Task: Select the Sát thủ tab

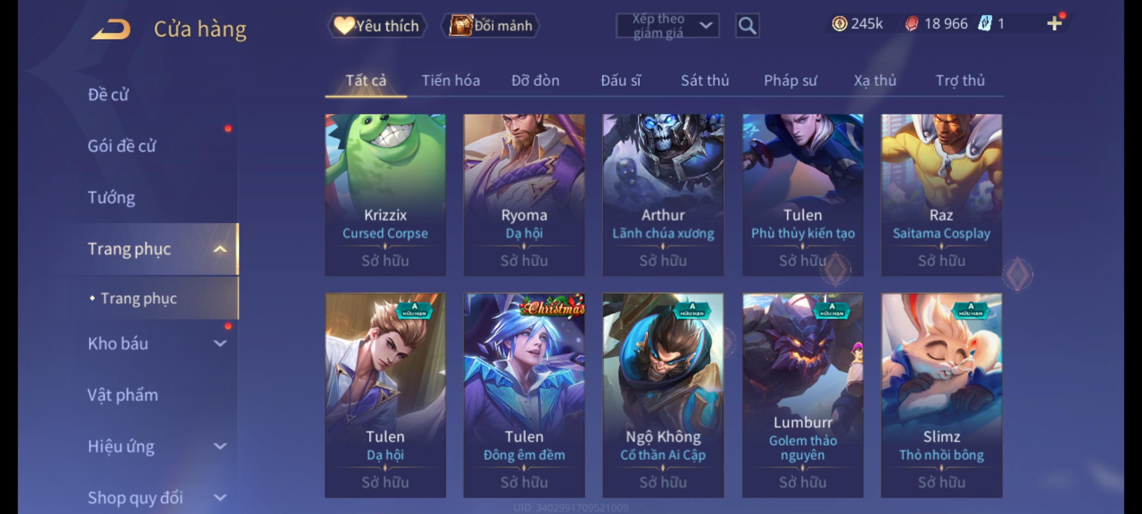Action: [x=705, y=80]
